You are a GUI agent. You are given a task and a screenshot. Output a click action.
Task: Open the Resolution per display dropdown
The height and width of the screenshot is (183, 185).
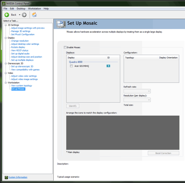click(x=137, y=100)
